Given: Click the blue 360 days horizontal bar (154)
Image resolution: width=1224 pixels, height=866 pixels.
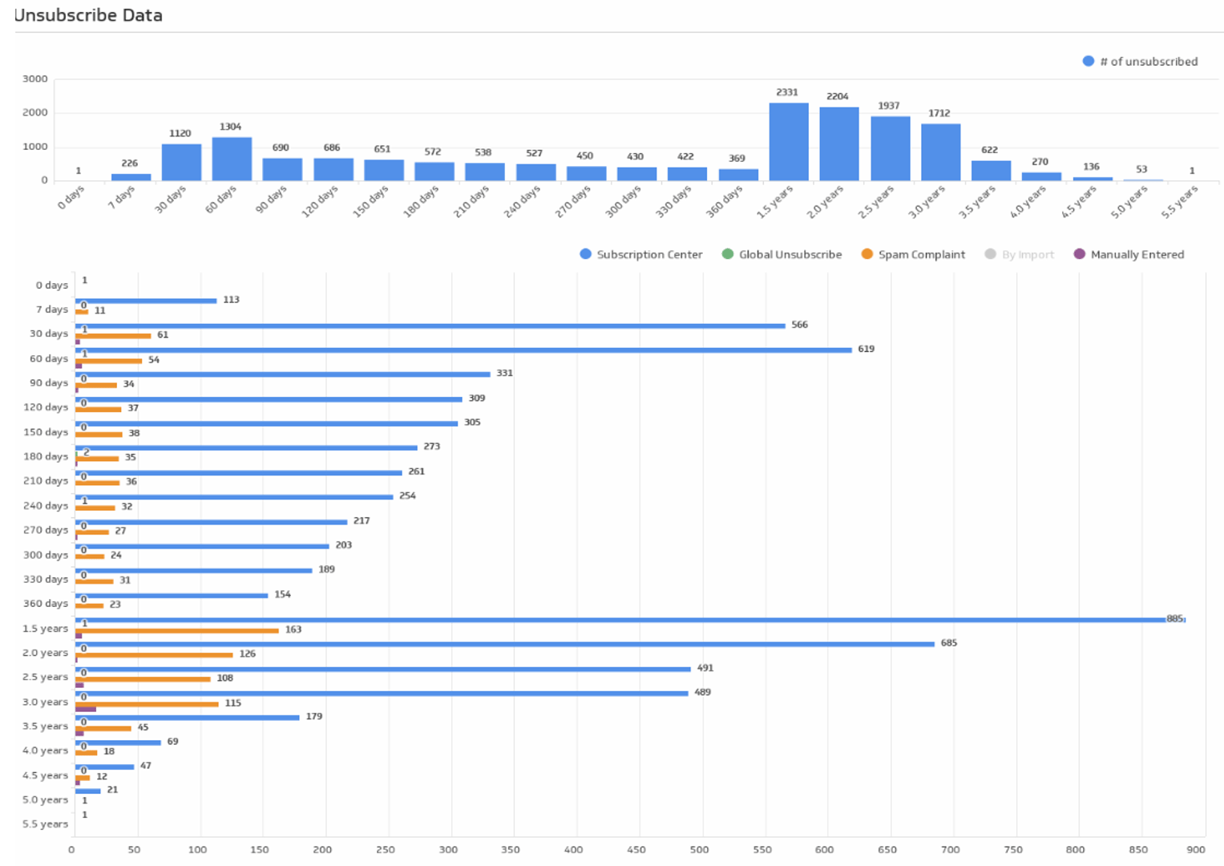Looking at the screenshot, I should pos(172,595).
